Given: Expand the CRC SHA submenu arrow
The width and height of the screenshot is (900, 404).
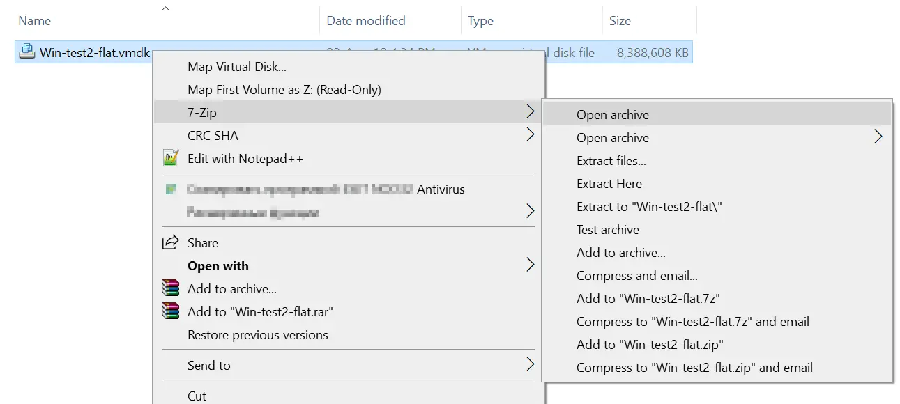Looking at the screenshot, I should (531, 135).
